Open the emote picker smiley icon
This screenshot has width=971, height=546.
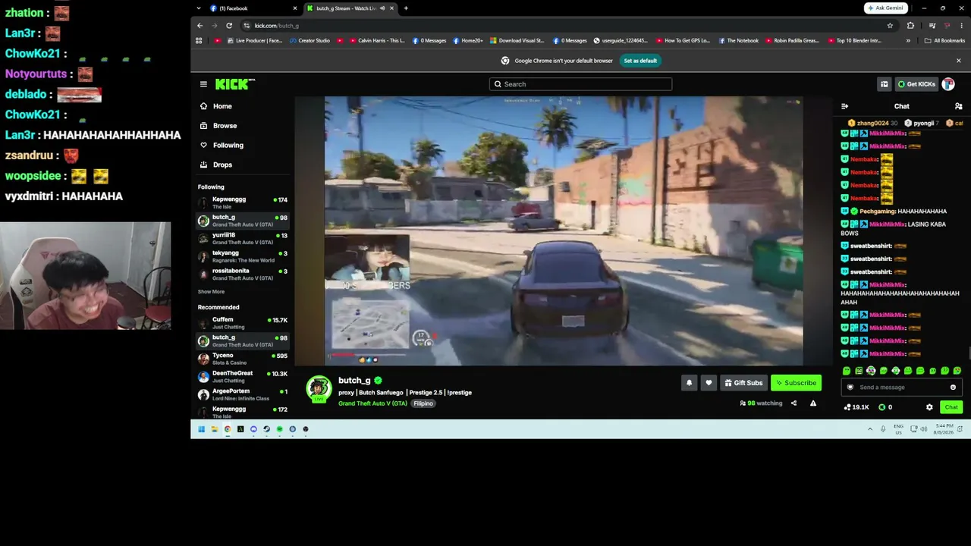[953, 388]
